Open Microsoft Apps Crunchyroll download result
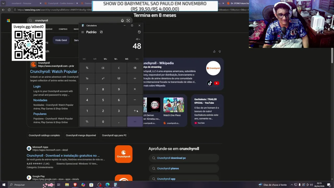 click(x=63, y=156)
